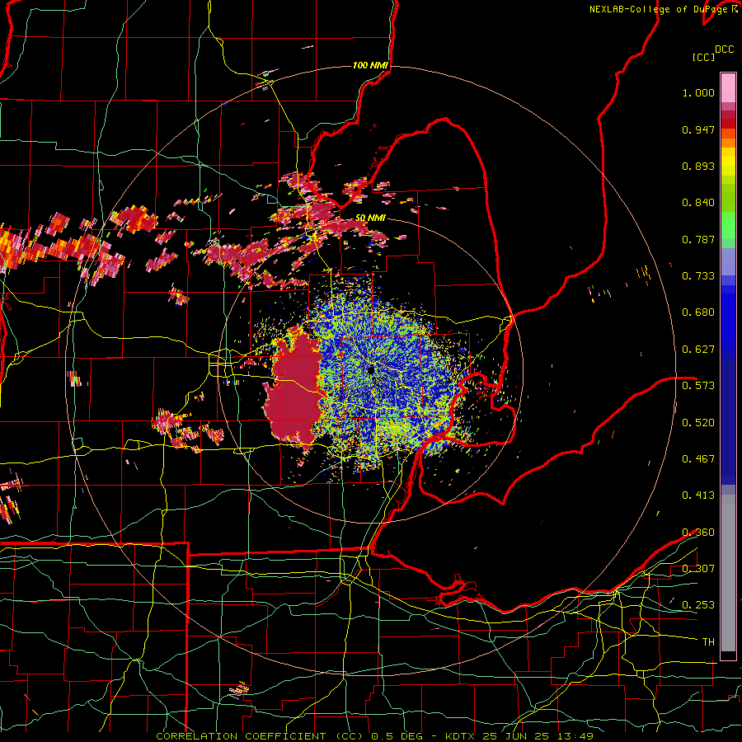Select the 0.787 scale value

coord(698,239)
